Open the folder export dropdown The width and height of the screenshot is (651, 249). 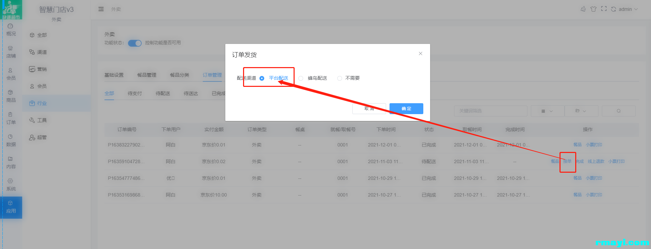581,111
